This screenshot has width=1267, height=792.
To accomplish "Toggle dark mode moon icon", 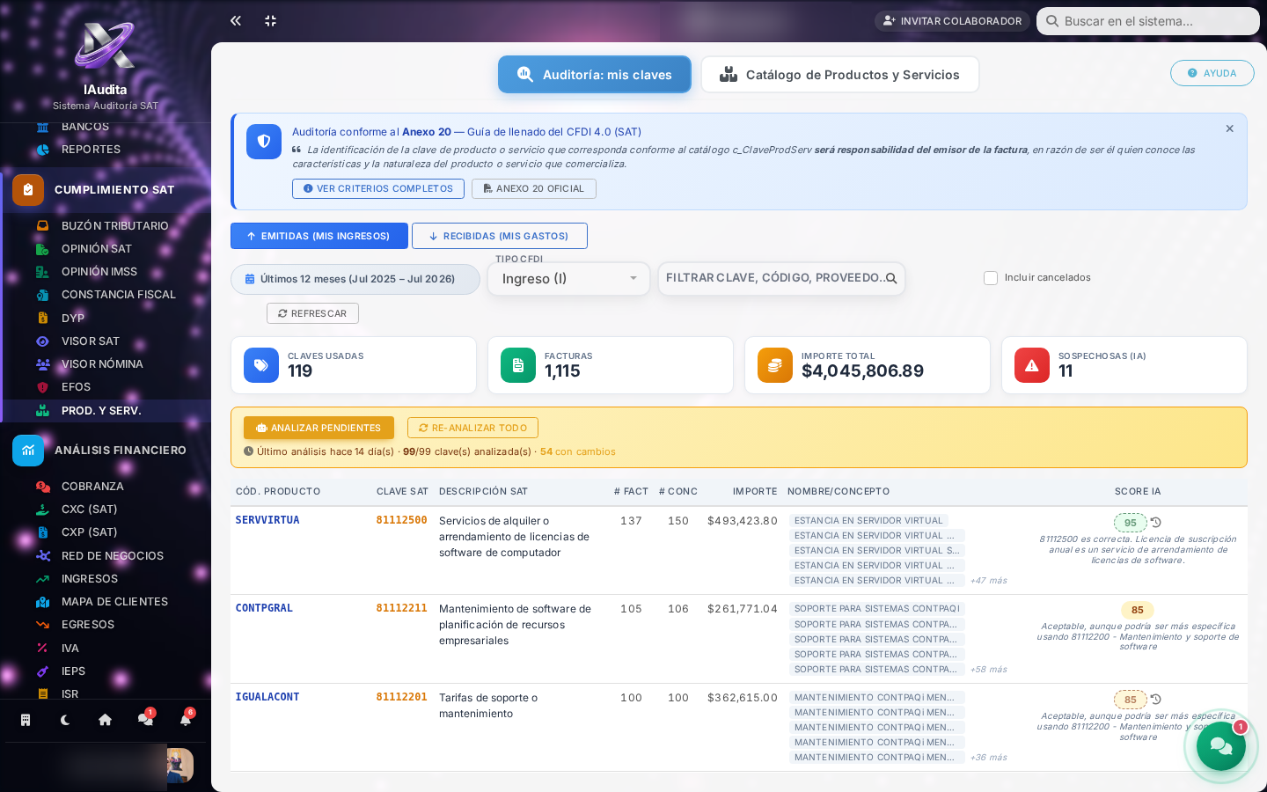I will 65,720.
